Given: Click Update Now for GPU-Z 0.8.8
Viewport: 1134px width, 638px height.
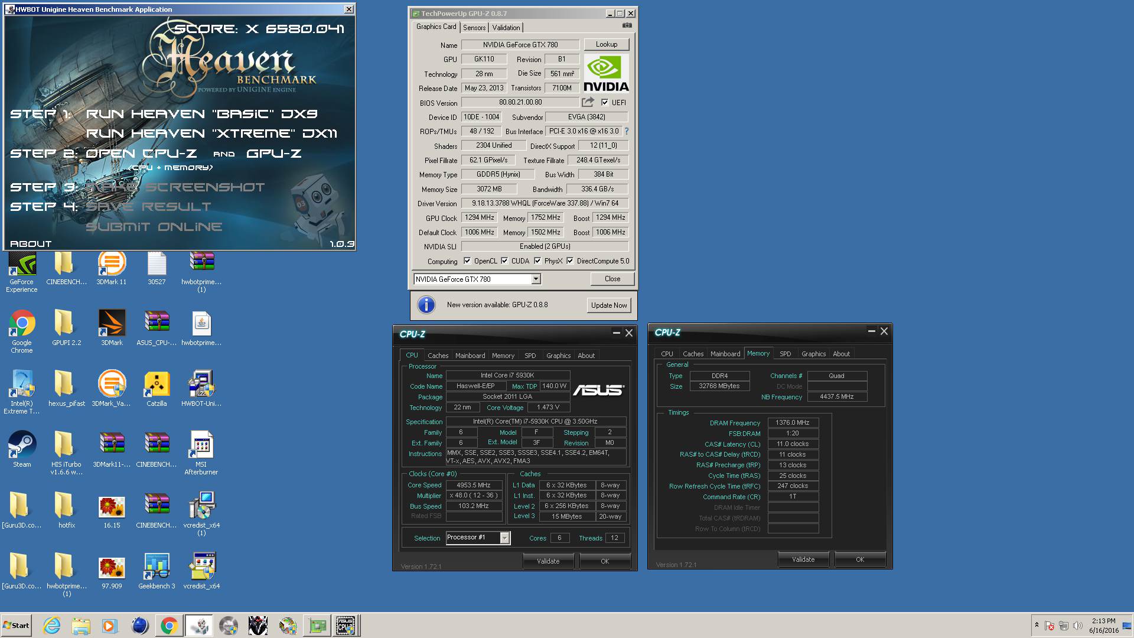Looking at the screenshot, I should [609, 305].
